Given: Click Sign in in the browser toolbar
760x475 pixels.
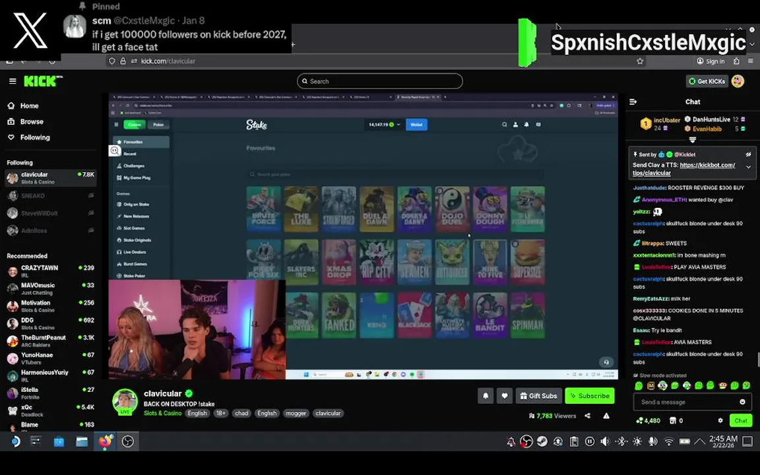Looking at the screenshot, I should (x=711, y=61).
